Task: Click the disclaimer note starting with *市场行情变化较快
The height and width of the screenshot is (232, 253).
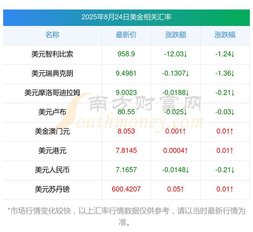Action: pos(126,216)
